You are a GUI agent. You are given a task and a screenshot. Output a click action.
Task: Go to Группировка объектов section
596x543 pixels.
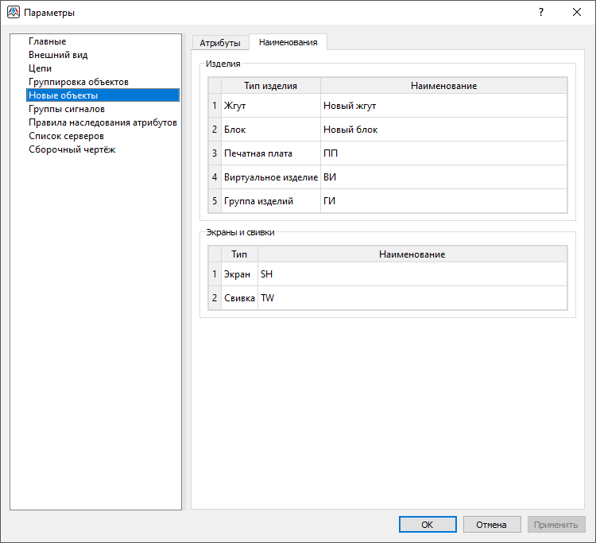click(78, 82)
